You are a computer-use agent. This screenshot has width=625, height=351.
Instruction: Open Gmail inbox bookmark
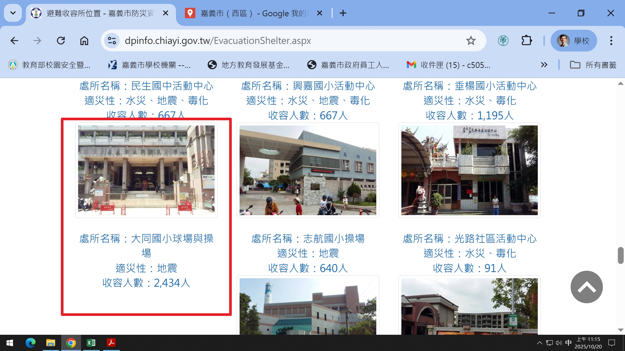coord(449,65)
